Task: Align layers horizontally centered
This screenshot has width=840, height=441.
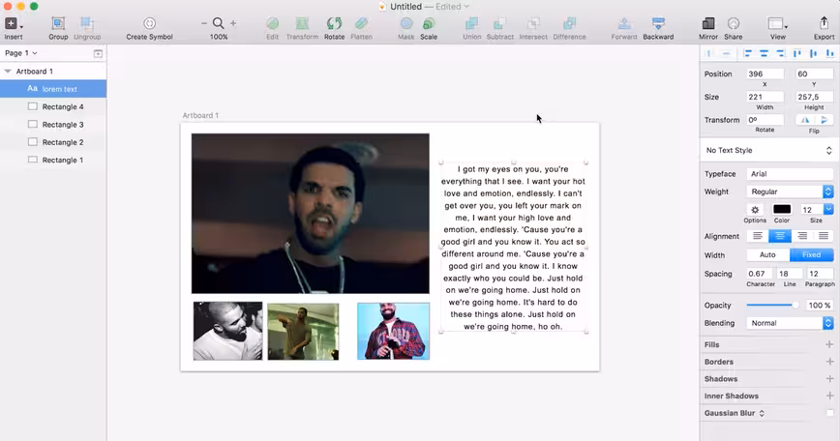Action: [x=764, y=53]
